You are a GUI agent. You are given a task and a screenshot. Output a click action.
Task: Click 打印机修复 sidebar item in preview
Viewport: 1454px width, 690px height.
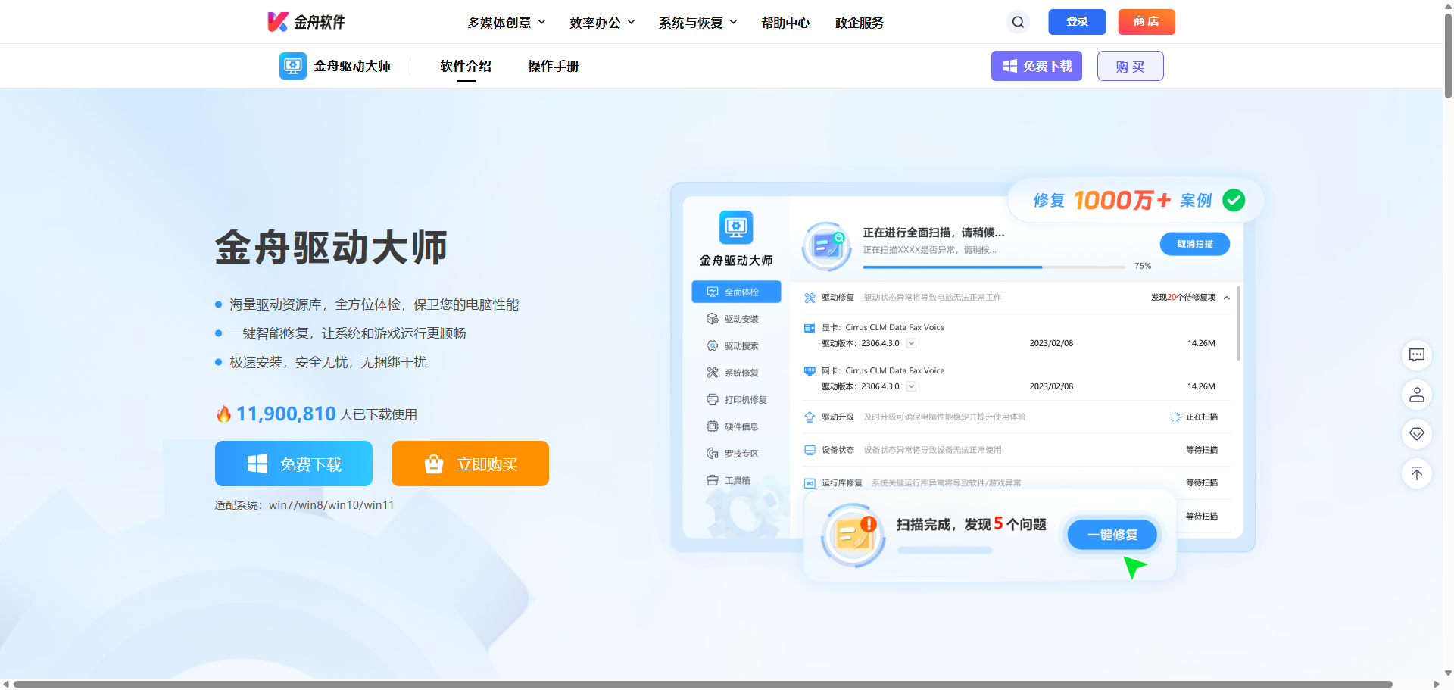coord(736,399)
